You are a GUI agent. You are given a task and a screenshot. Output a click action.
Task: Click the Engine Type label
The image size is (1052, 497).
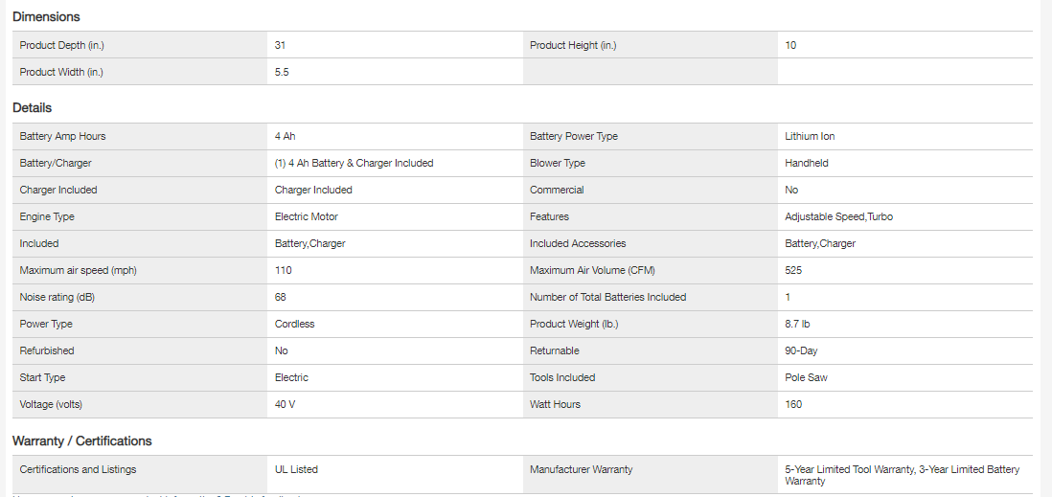click(47, 216)
